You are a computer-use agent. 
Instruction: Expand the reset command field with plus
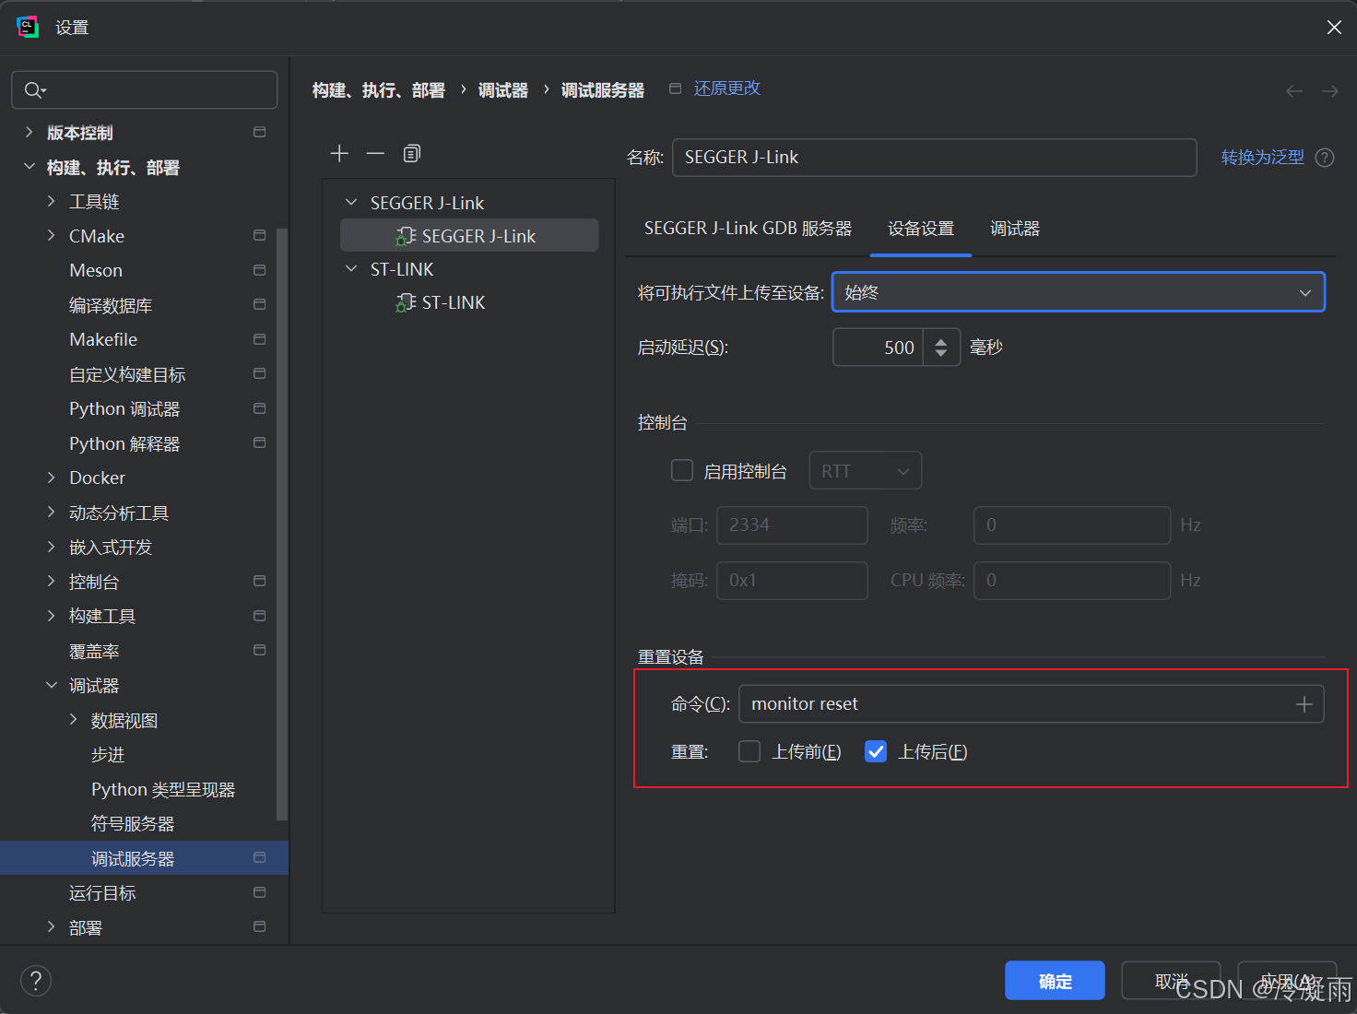(x=1304, y=704)
